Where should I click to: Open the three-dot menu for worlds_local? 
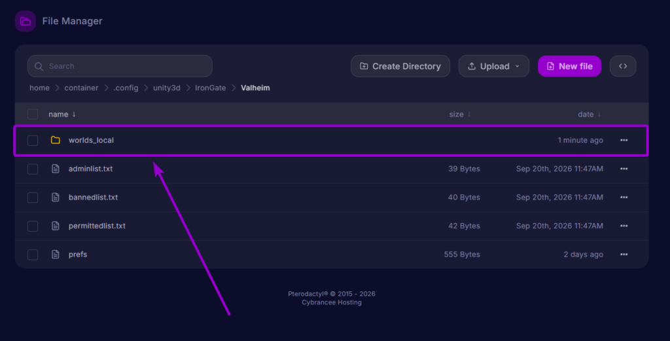624,140
